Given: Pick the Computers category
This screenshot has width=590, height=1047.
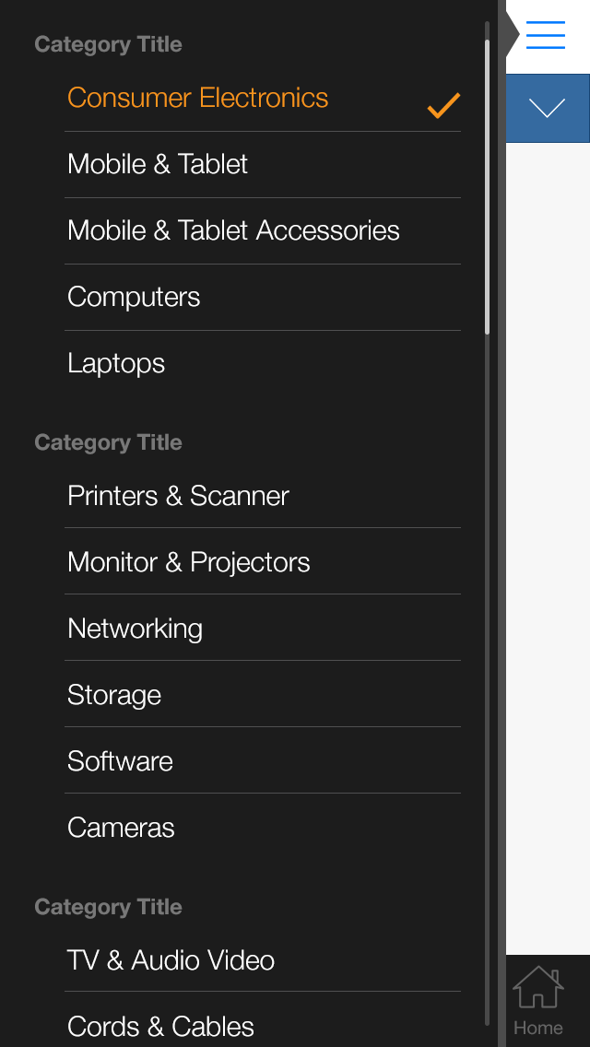Looking at the screenshot, I should 133,297.
